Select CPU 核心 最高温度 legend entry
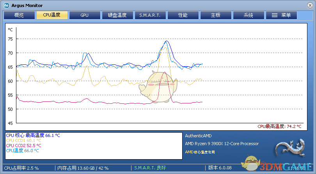The width and height of the screenshot is (316, 174). coord(33,135)
